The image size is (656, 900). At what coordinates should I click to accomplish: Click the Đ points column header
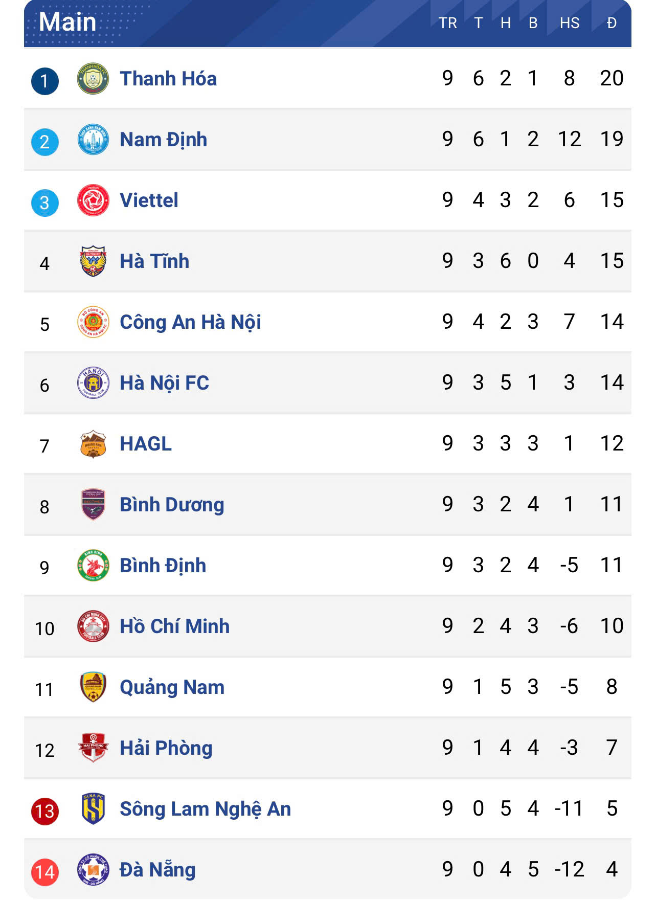tap(612, 23)
